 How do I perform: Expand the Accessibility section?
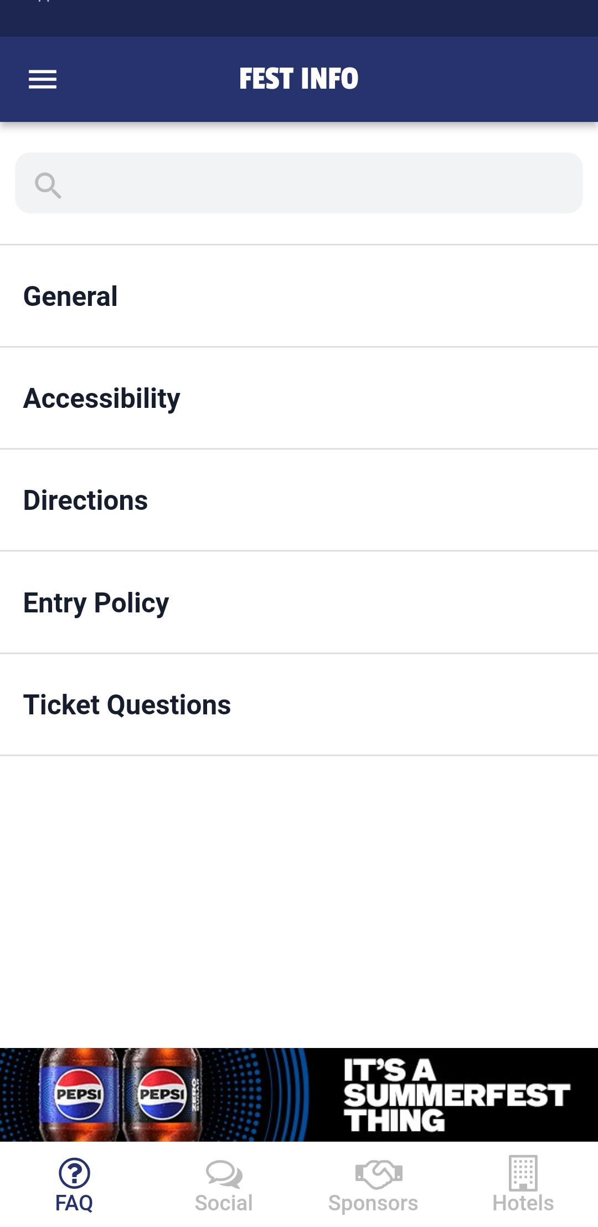299,398
